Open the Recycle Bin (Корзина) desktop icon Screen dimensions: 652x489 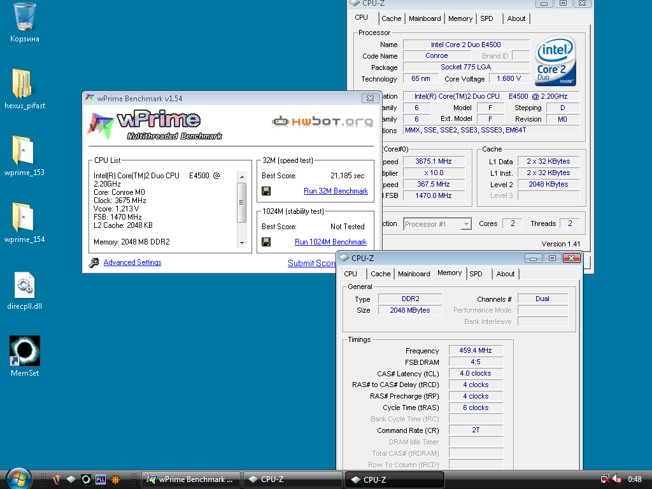coord(24,23)
